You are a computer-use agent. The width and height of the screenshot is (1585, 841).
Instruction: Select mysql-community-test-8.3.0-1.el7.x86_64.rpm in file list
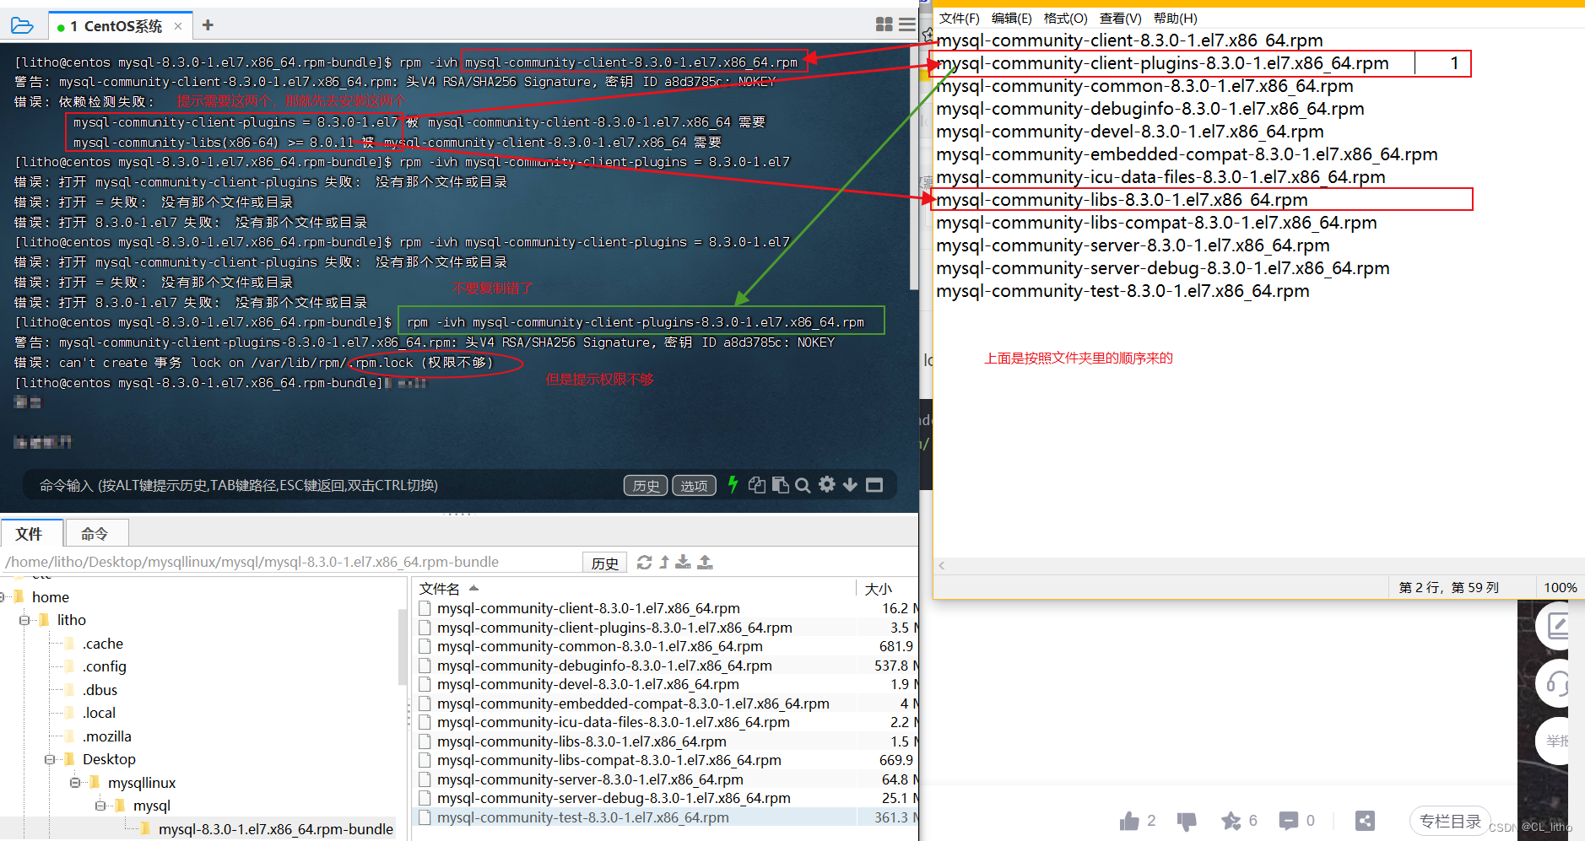pos(583,817)
